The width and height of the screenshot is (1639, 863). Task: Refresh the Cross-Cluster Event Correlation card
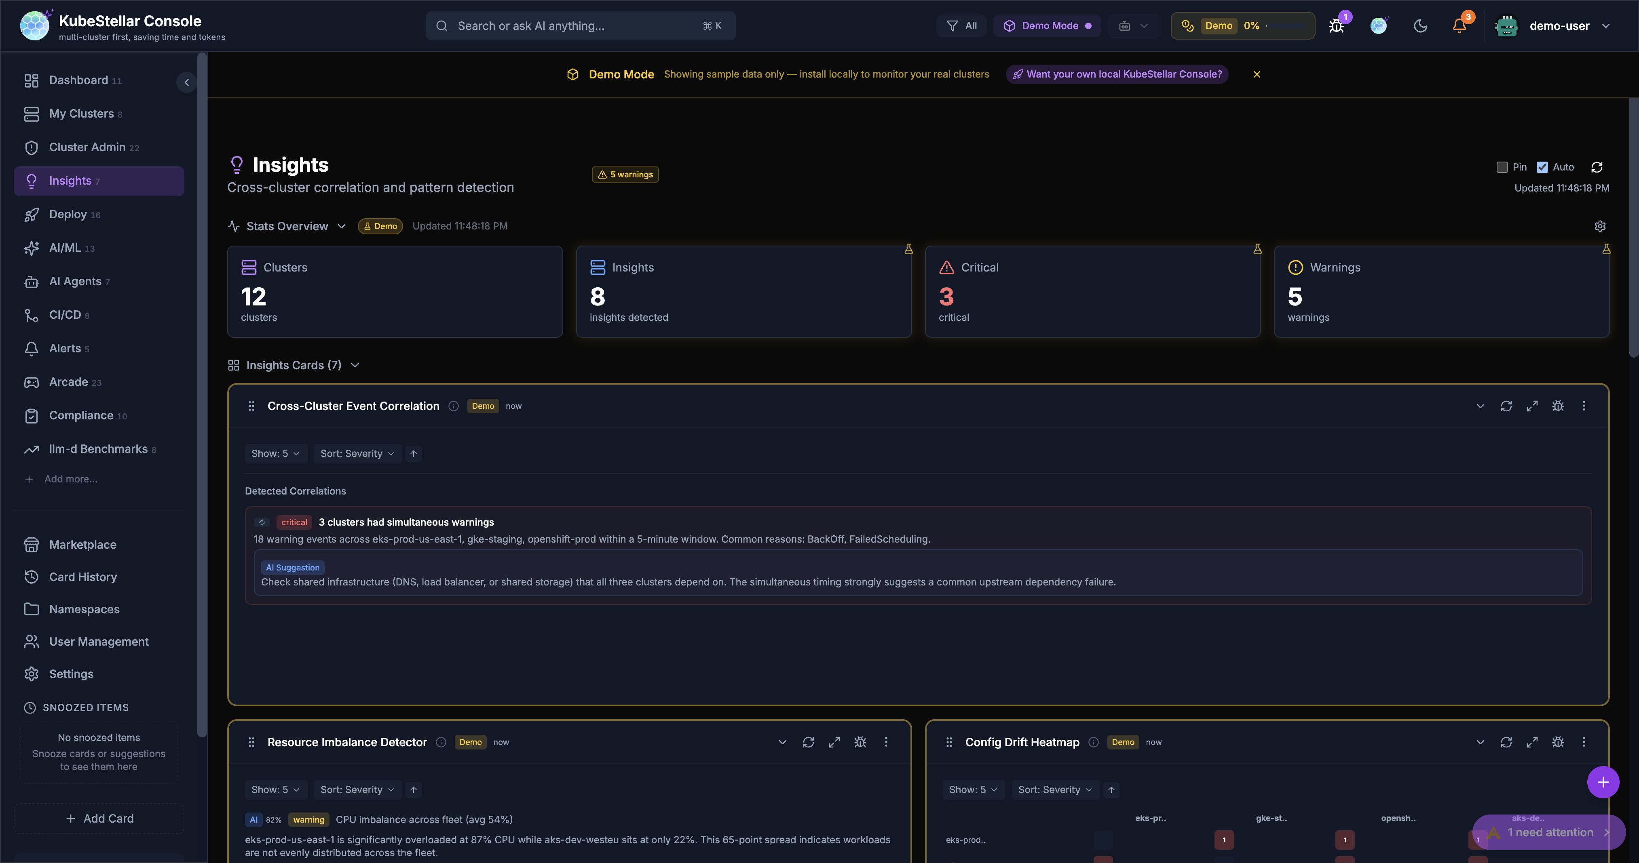(1507, 406)
